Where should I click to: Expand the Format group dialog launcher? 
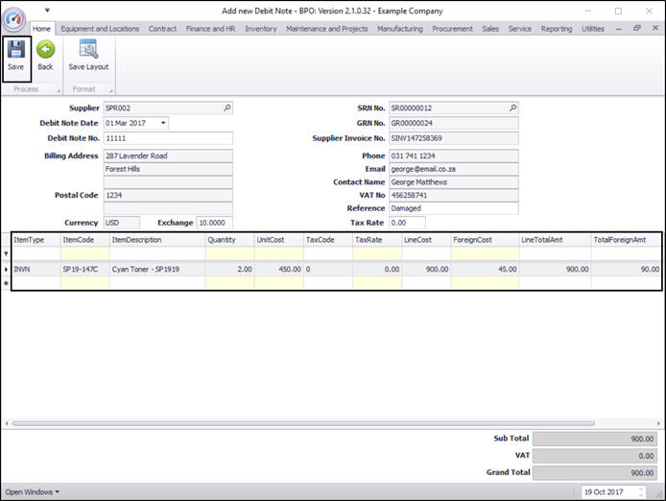tap(111, 90)
